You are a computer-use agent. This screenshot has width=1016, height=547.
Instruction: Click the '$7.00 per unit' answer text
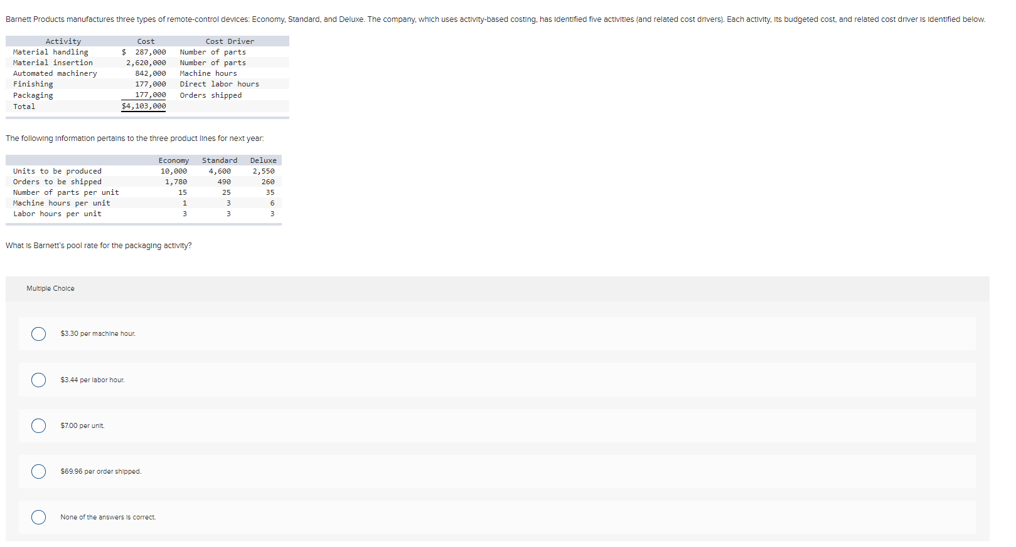(82, 426)
